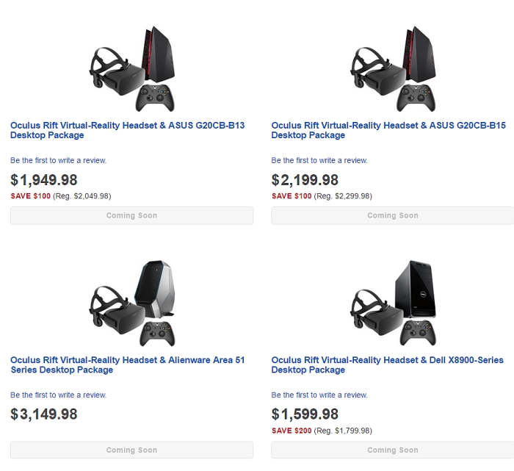Click the $1,599.98 Dell package price

(305, 414)
